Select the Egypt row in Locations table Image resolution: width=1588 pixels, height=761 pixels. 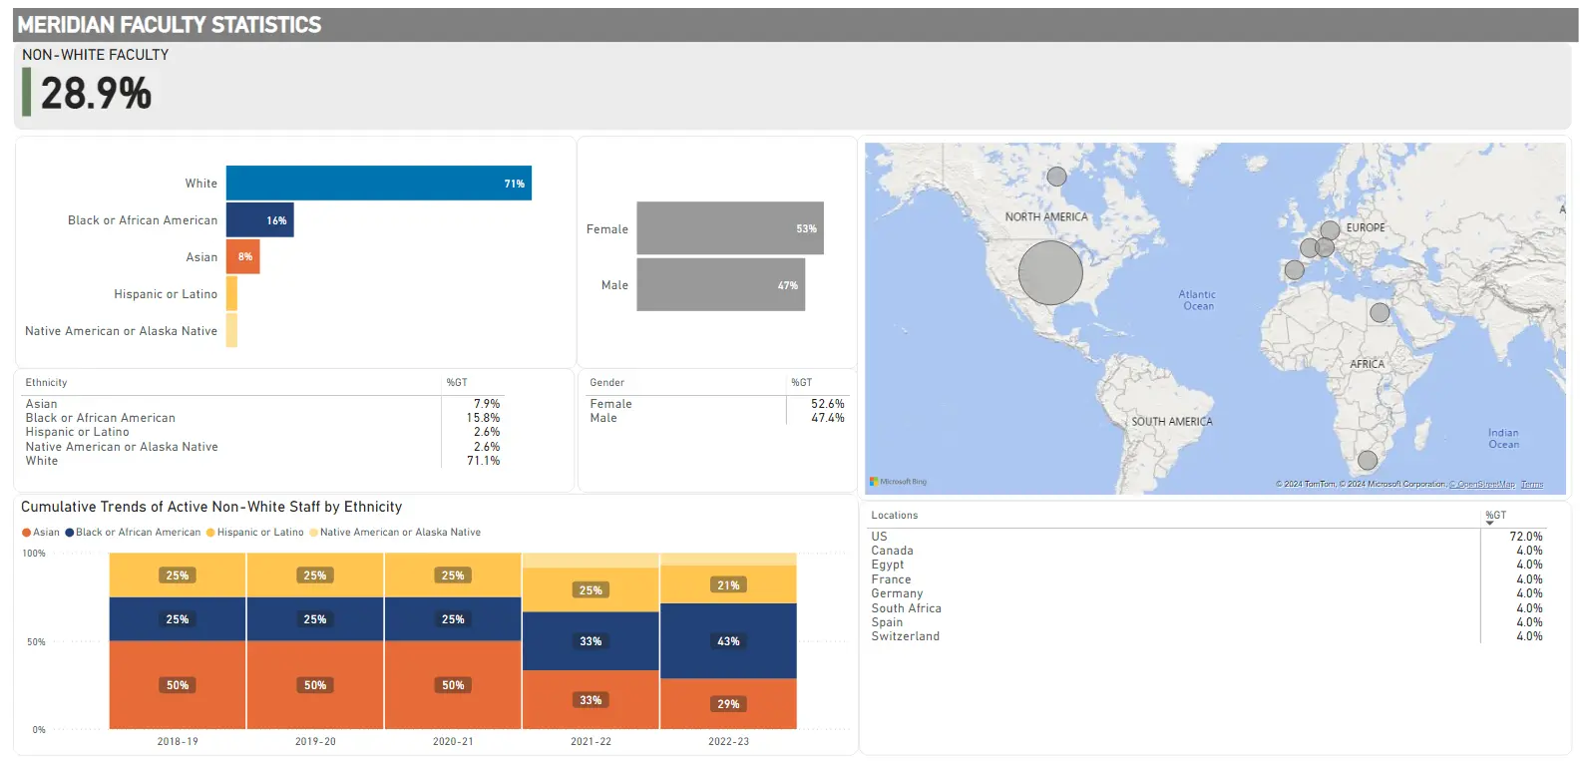tap(1208, 565)
